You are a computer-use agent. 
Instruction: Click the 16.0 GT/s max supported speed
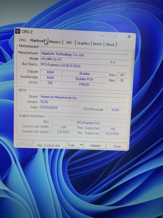[x=112, y=134]
